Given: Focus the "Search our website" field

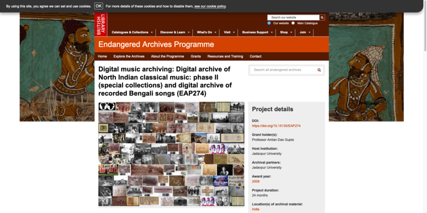Looking at the screenshot, I should pos(293,18).
